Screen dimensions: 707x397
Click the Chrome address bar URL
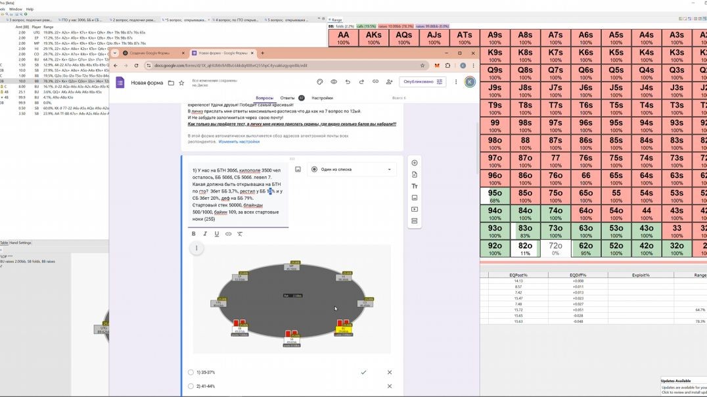tap(231, 66)
